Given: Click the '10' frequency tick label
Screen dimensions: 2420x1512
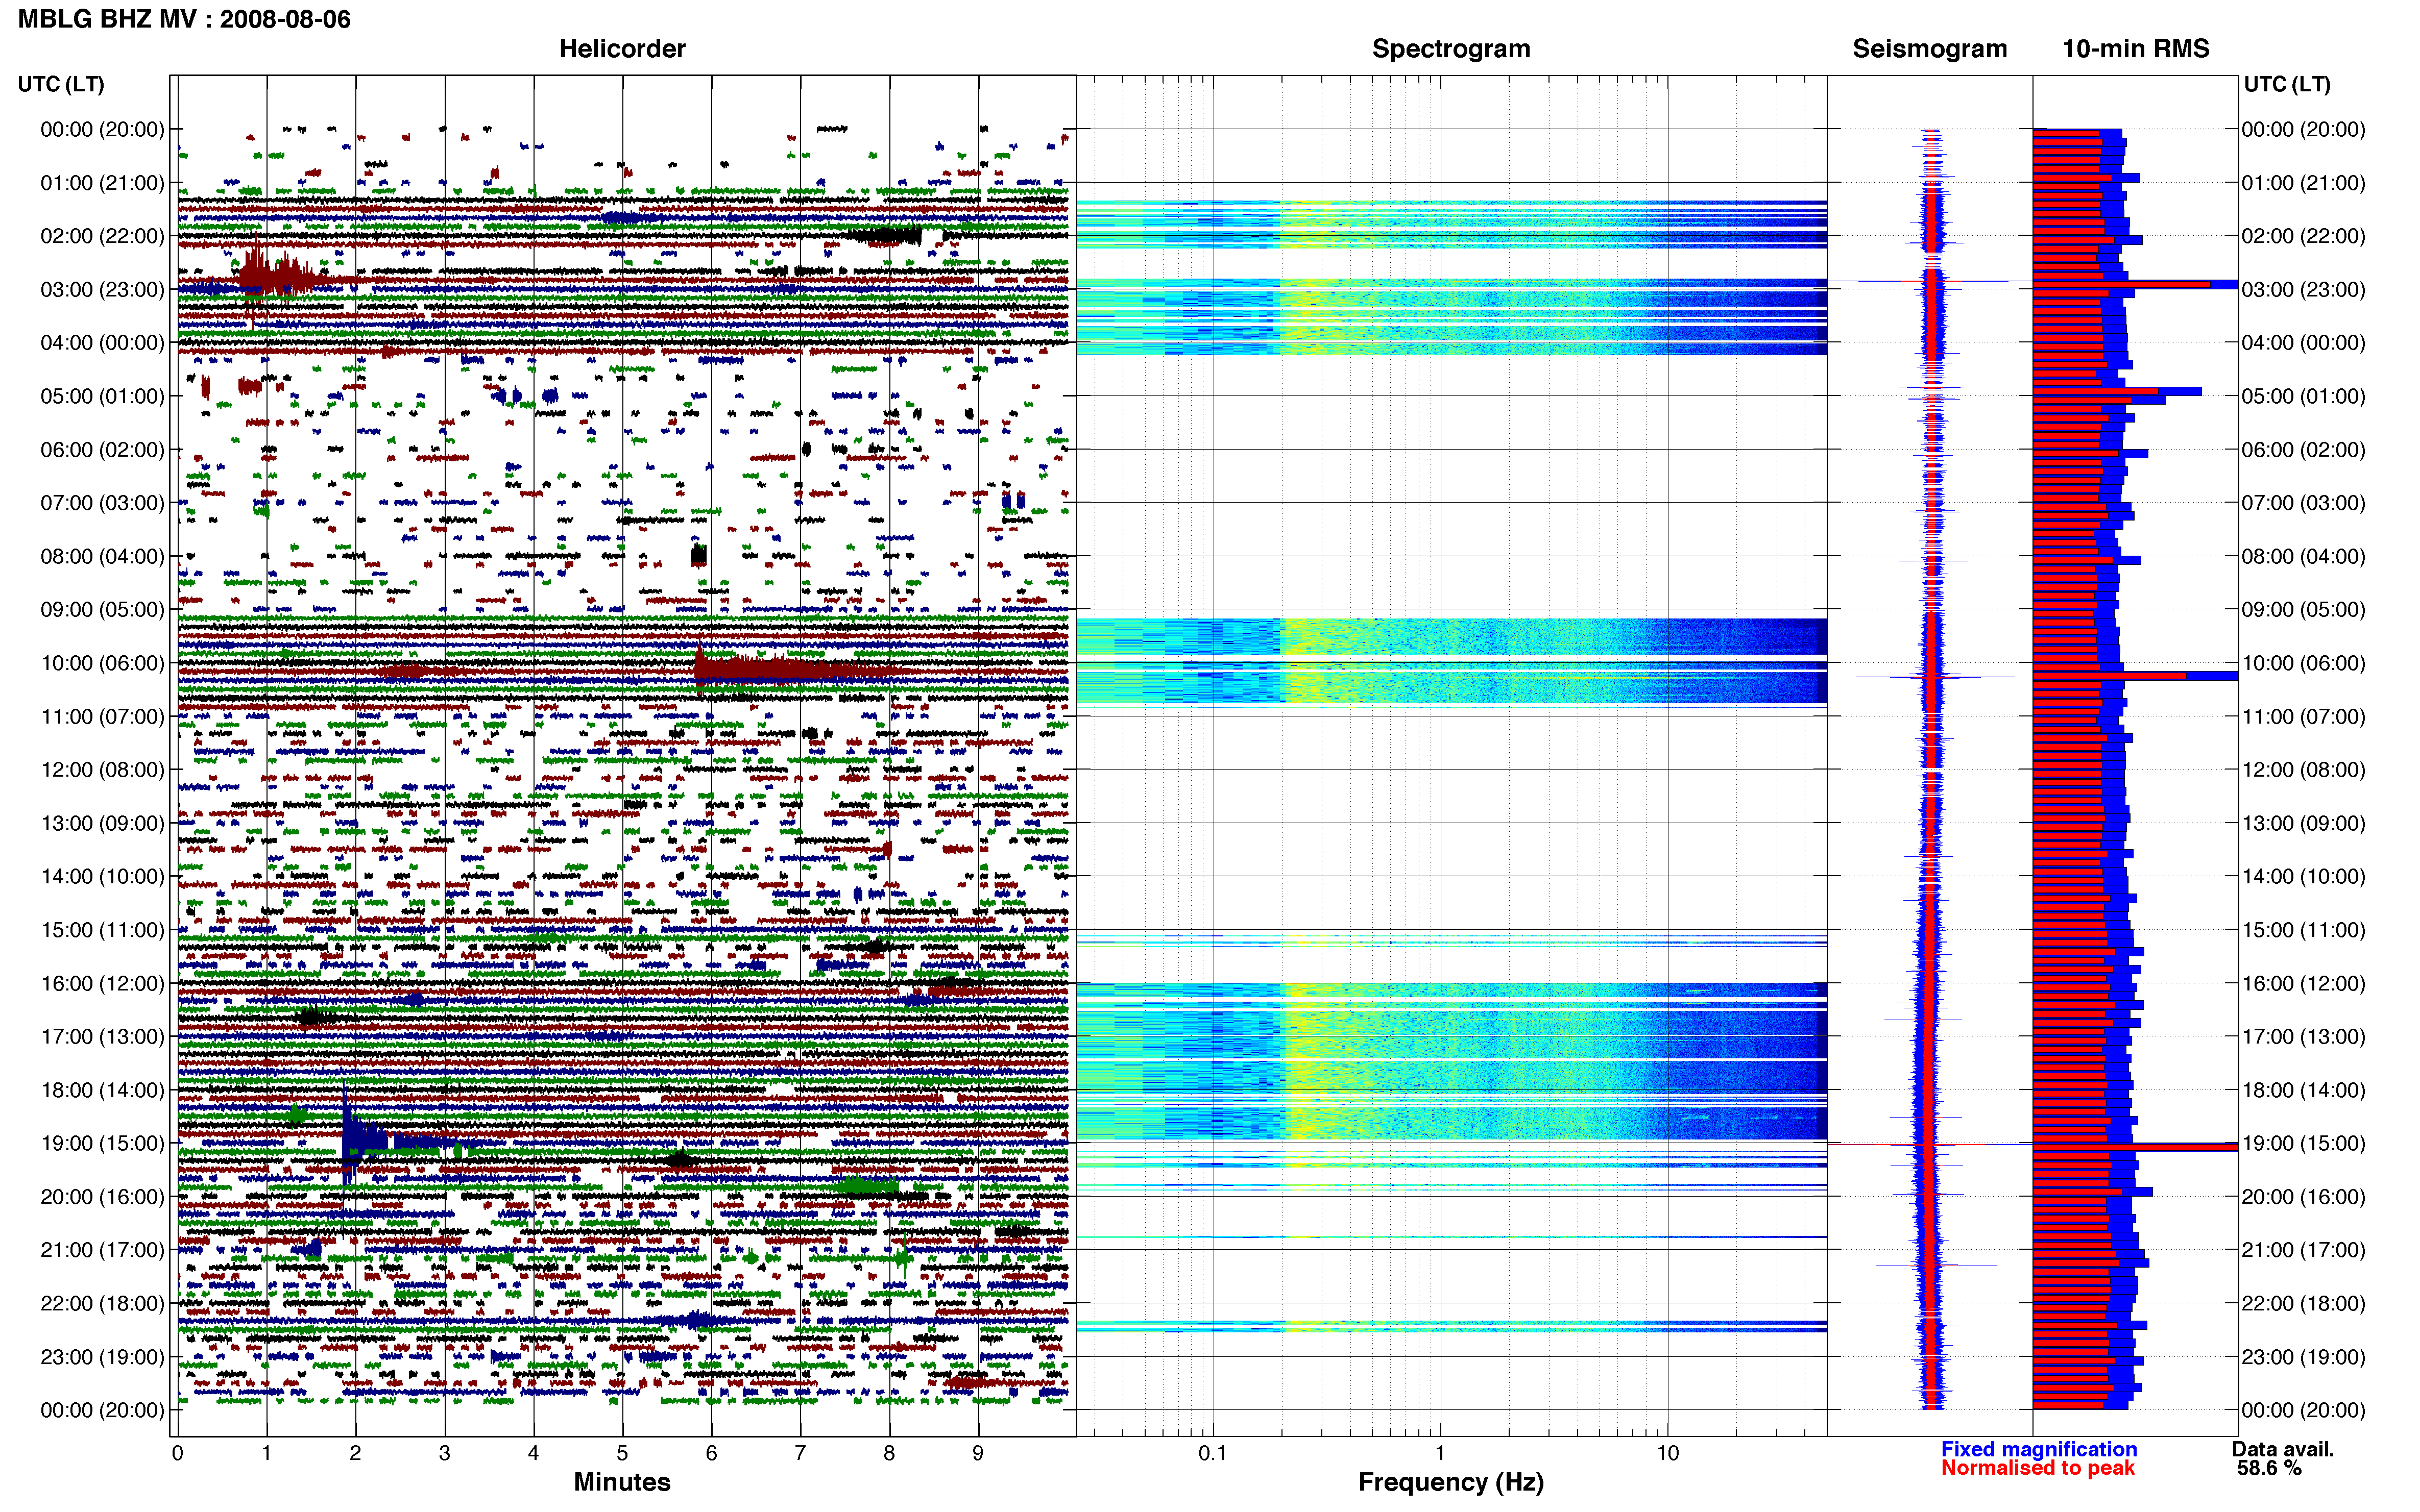Looking at the screenshot, I should pos(1667,1453).
